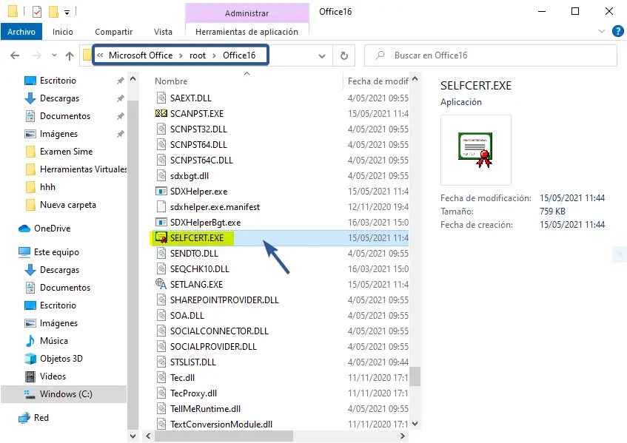Select the SCNPST64.DLL file name
627x443 pixels.
click(x=198, y=145)
